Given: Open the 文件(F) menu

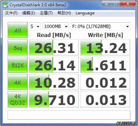Looking at the screenshot, I should 11,13.
